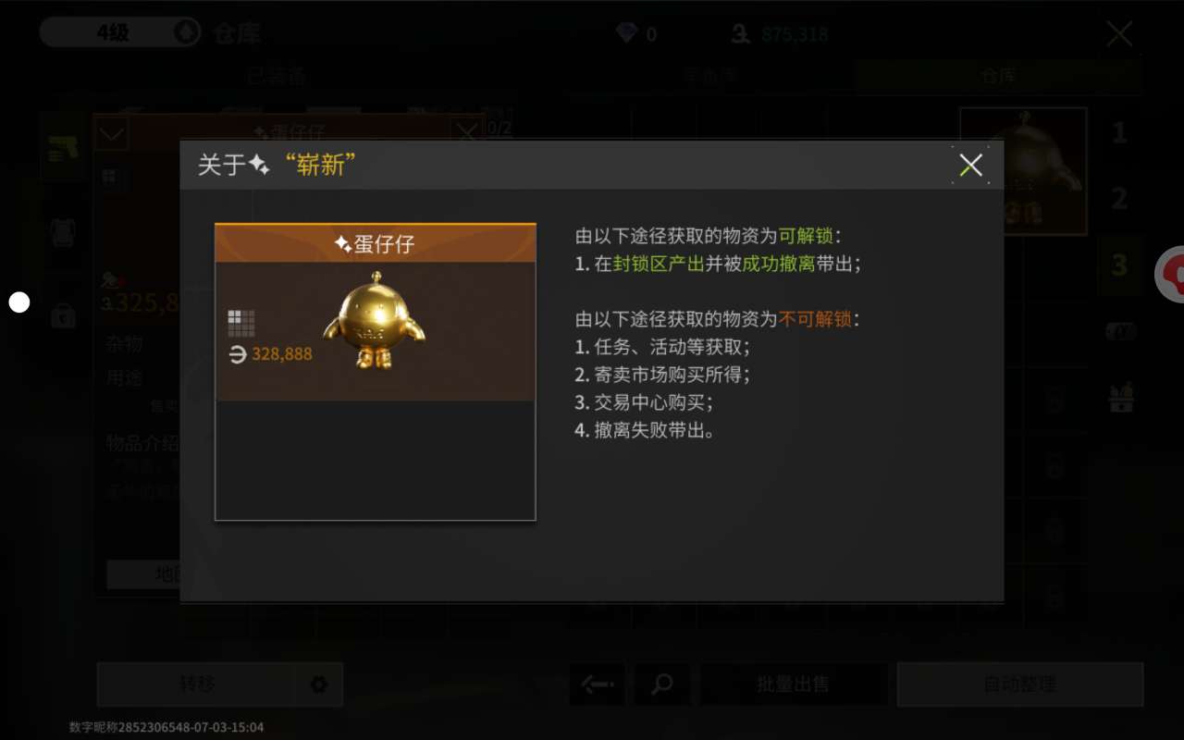1184x740 pixels.
Task: Click the lock icon in left sidebar
Action: pos(63,314)
